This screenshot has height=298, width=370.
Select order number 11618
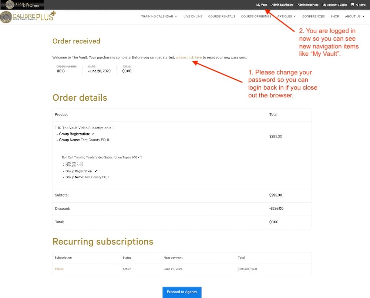[60, 71]
